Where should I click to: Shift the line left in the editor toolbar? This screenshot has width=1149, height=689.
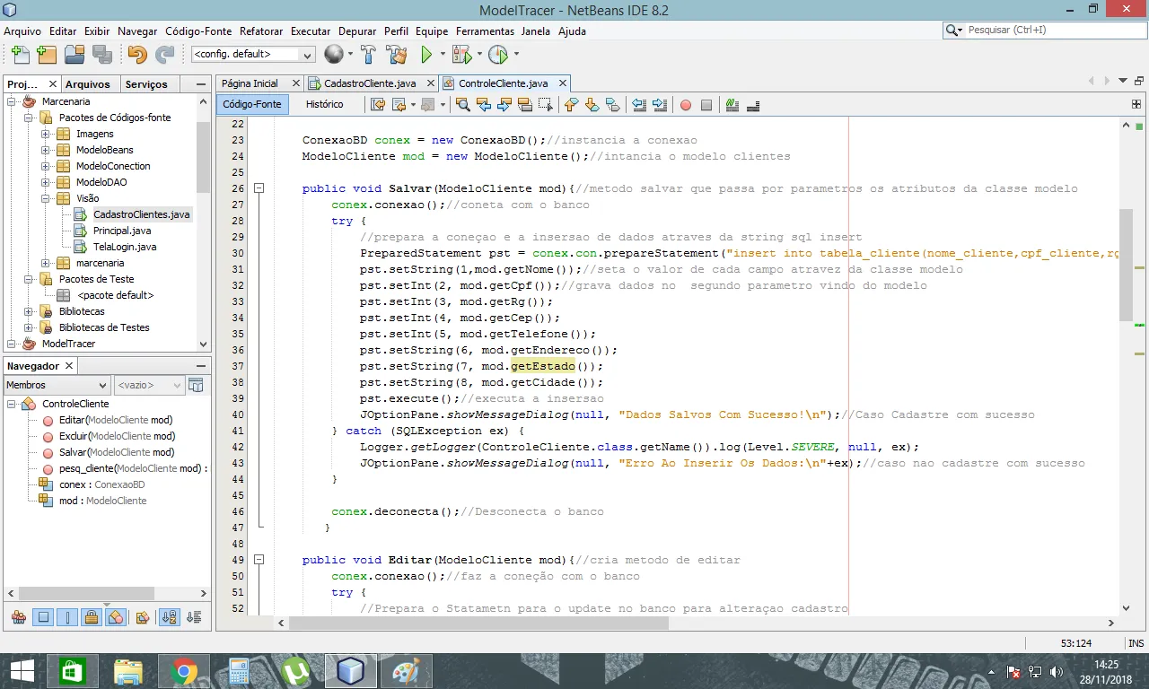click(x=639, y=105)
